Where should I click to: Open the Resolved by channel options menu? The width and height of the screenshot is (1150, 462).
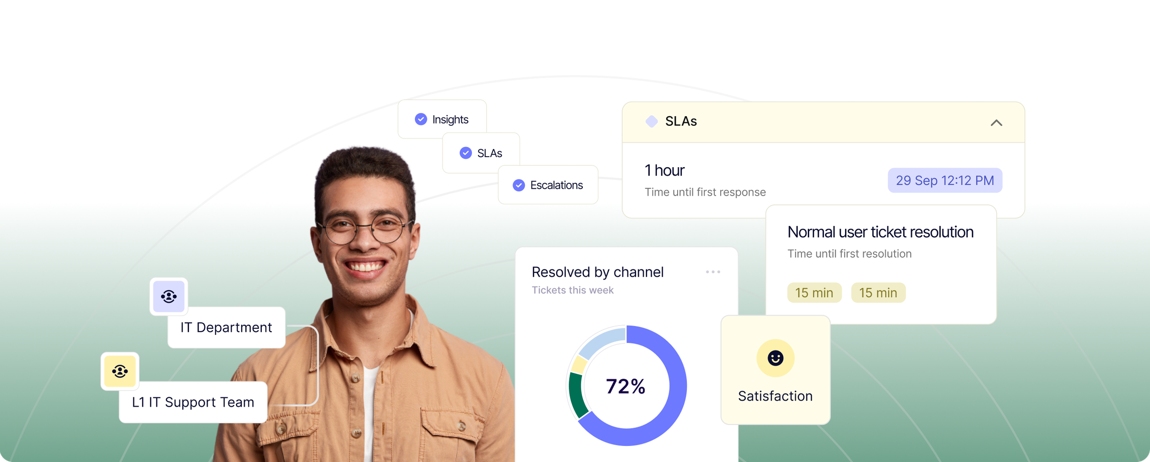(713, 272)
